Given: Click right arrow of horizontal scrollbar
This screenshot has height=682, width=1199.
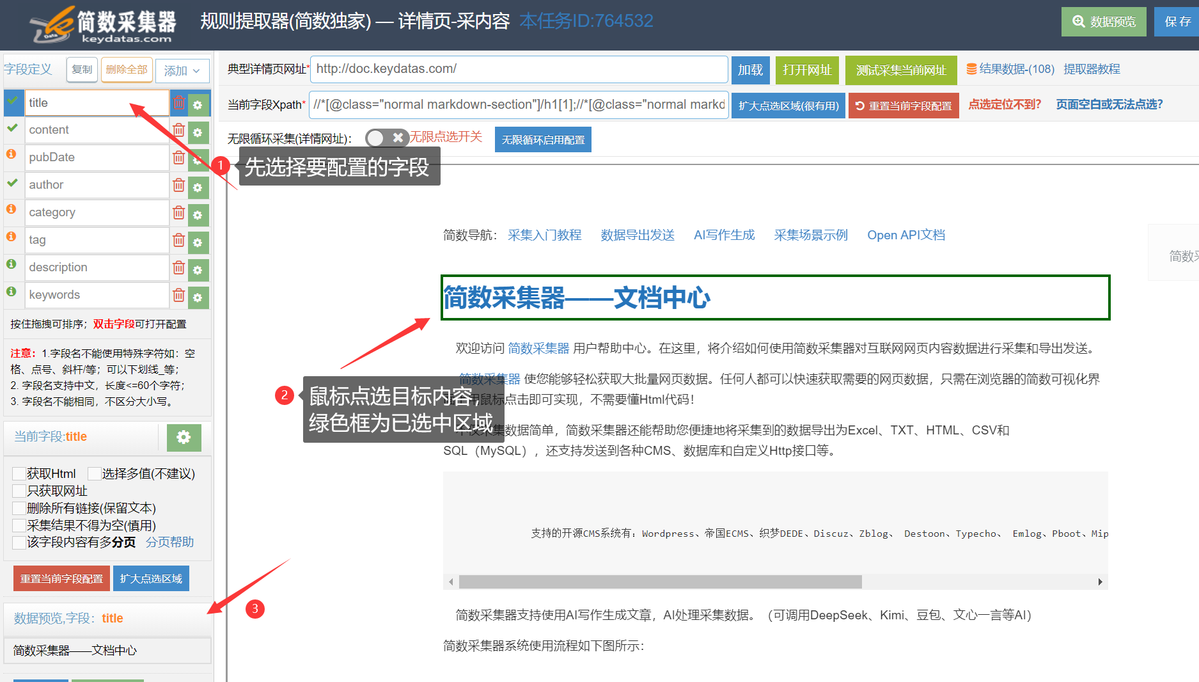Looking at the screenshot, I should point(1100,582).
